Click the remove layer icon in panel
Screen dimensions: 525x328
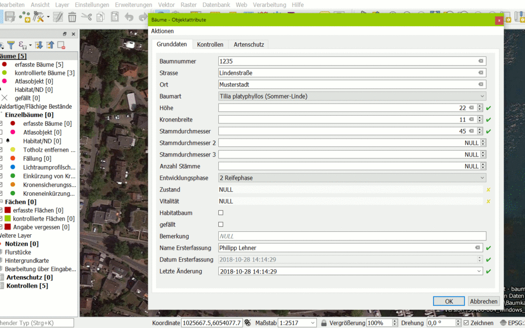(61, 45)
